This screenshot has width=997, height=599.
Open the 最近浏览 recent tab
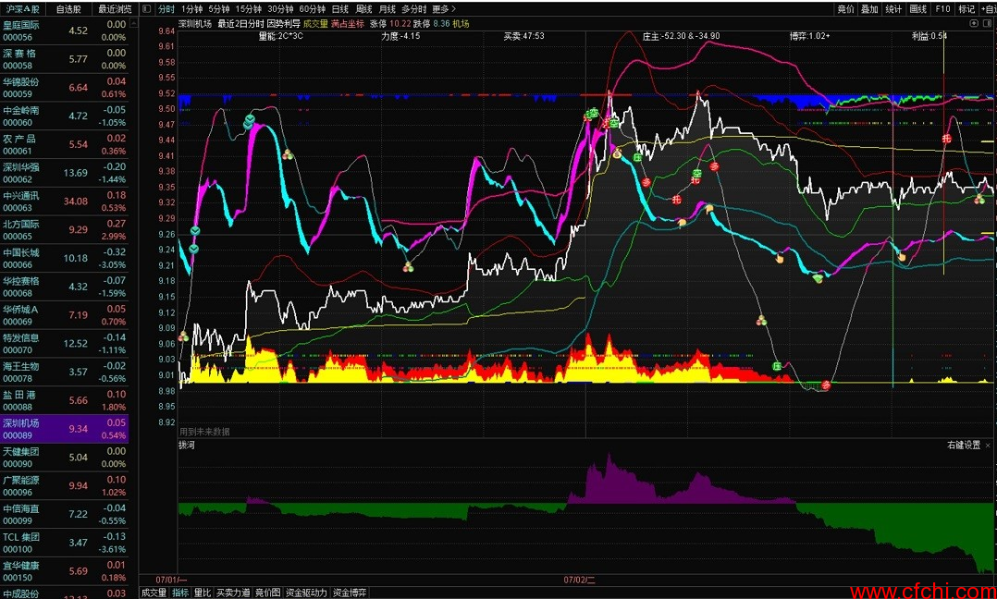pos(115,9)
